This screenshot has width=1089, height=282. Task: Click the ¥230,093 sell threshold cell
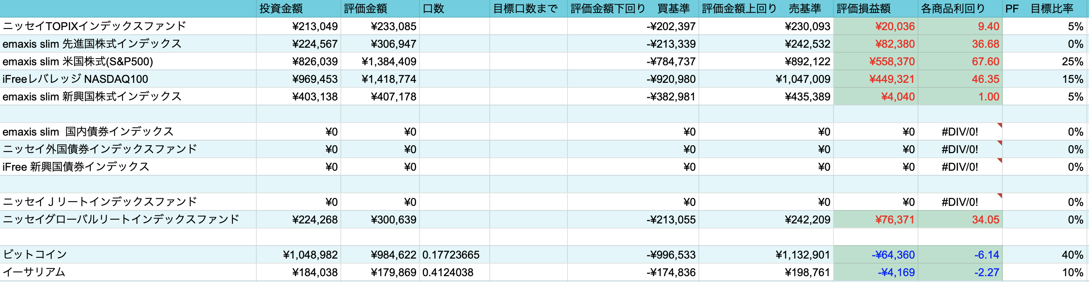pyautogui.click(x=766, y=26)
